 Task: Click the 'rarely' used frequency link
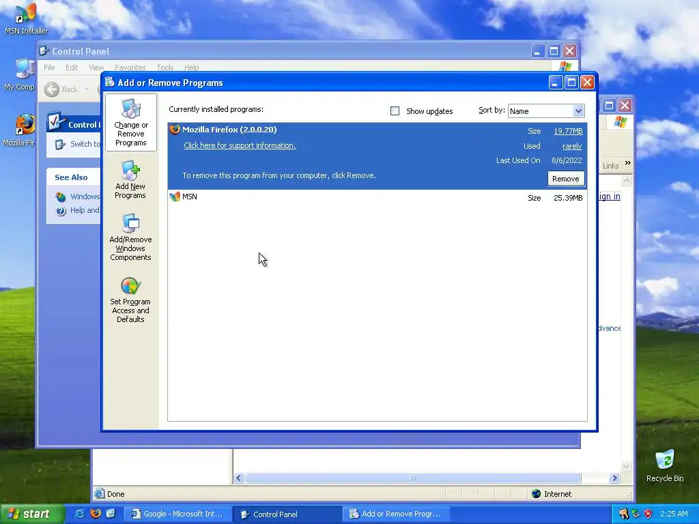[x=572, y=146]
